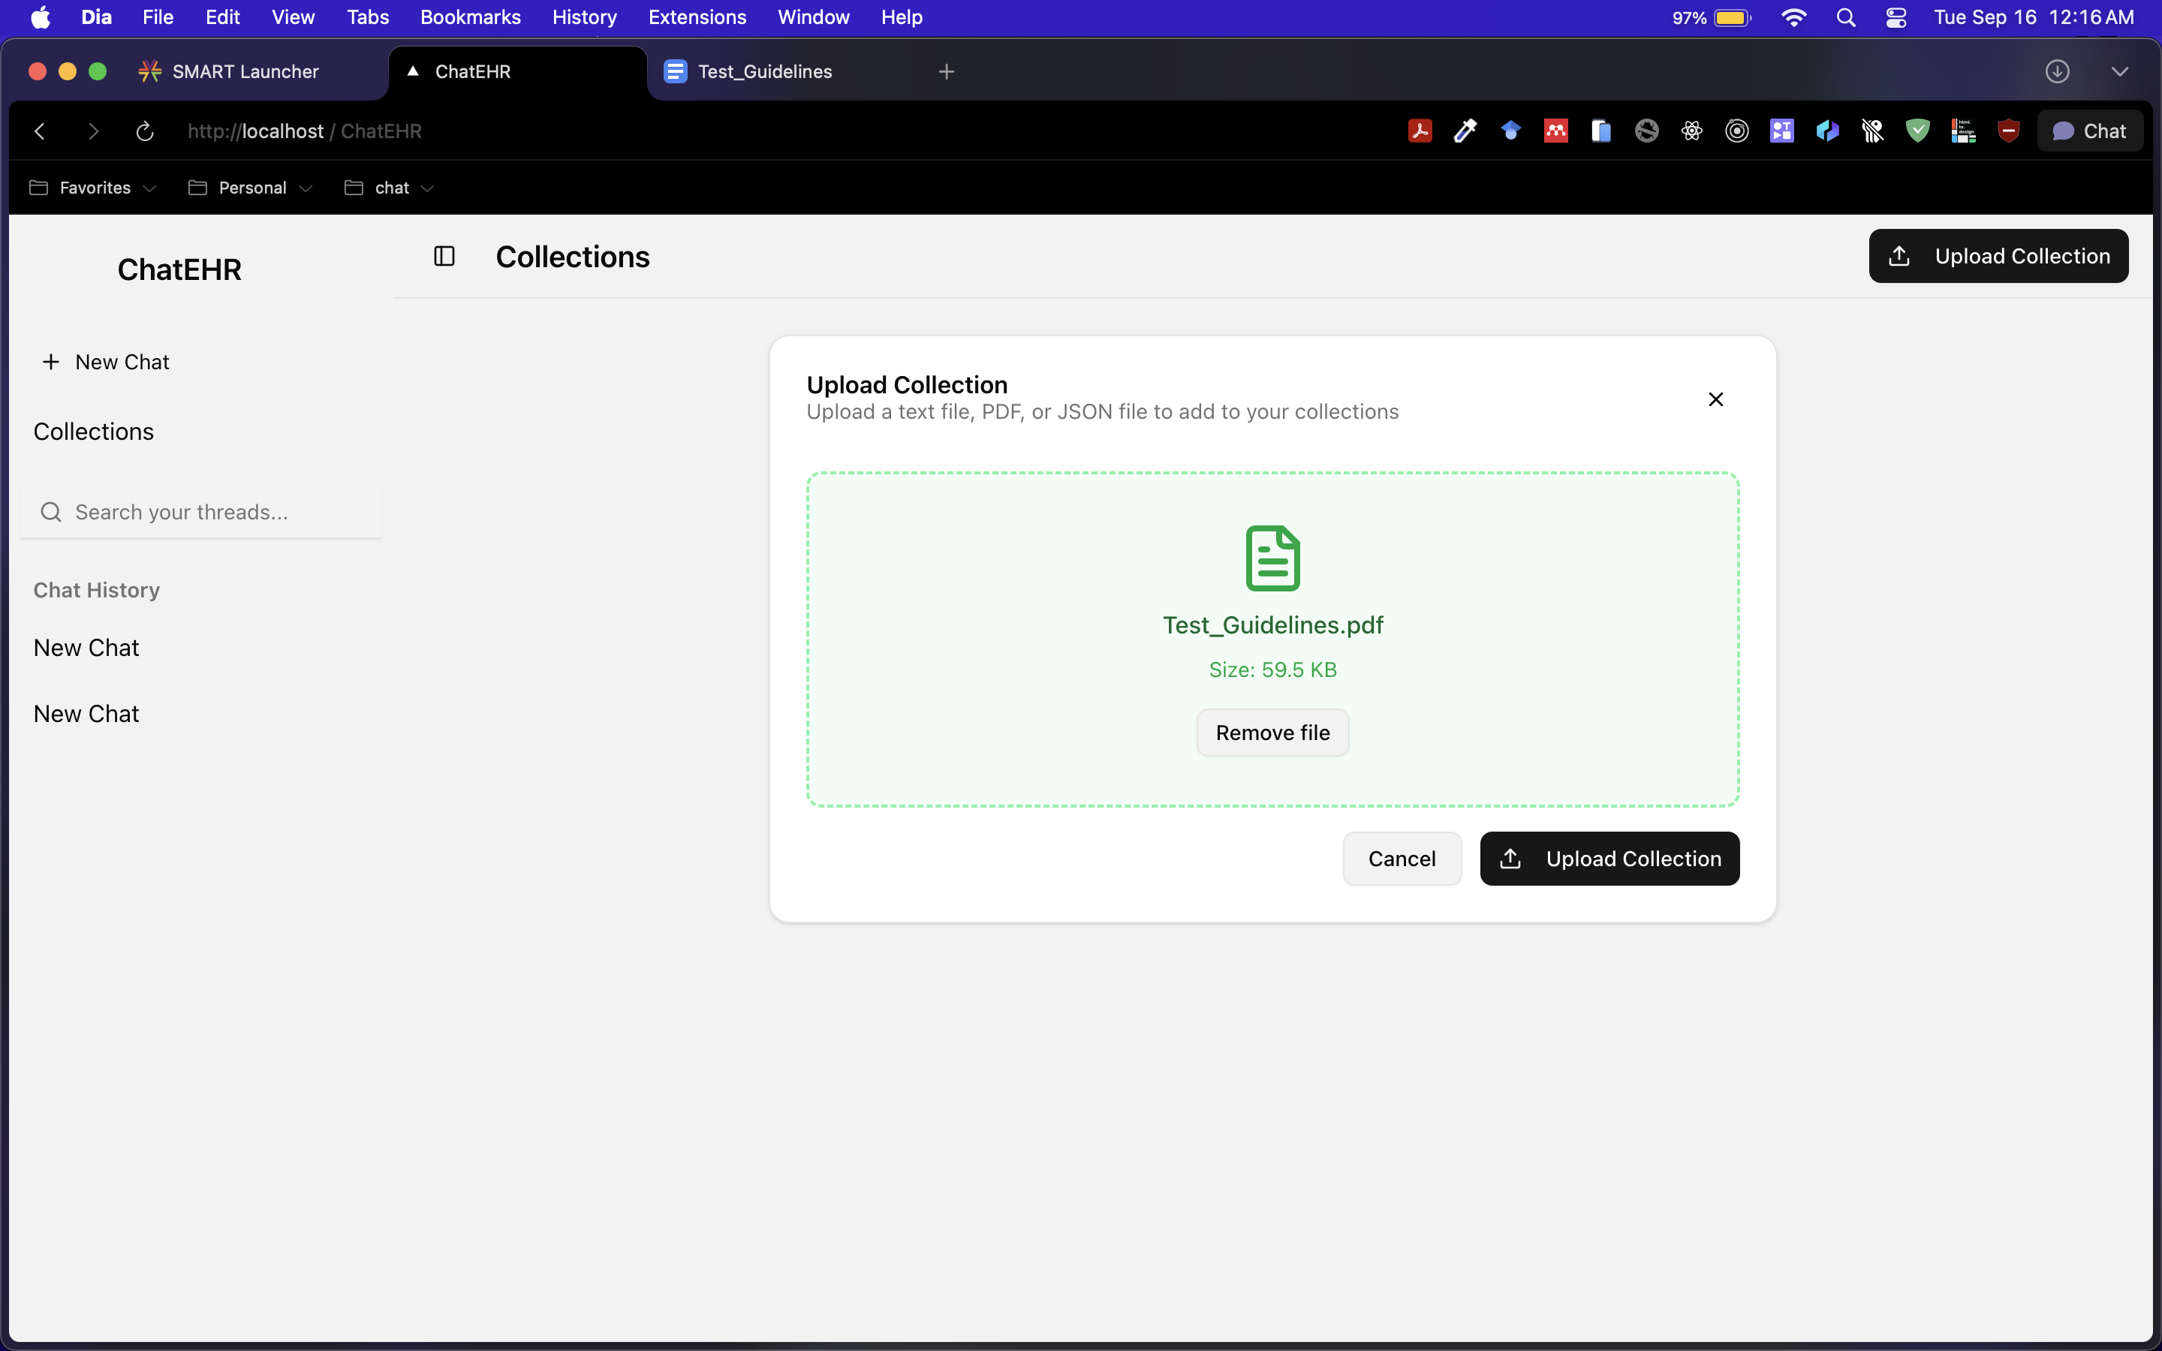Open macOS Control Center icon
Screen dimensions: 2162x1351
coord(1896,18)
